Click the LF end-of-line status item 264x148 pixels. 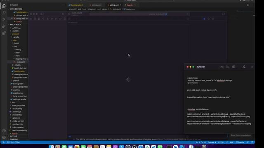[x=226, y=142]
